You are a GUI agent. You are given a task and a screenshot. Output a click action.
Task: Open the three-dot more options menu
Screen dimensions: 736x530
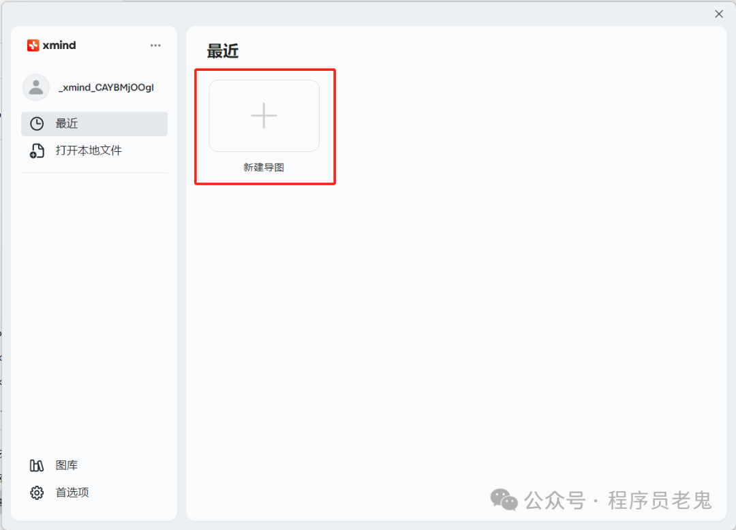coord(155,46)
